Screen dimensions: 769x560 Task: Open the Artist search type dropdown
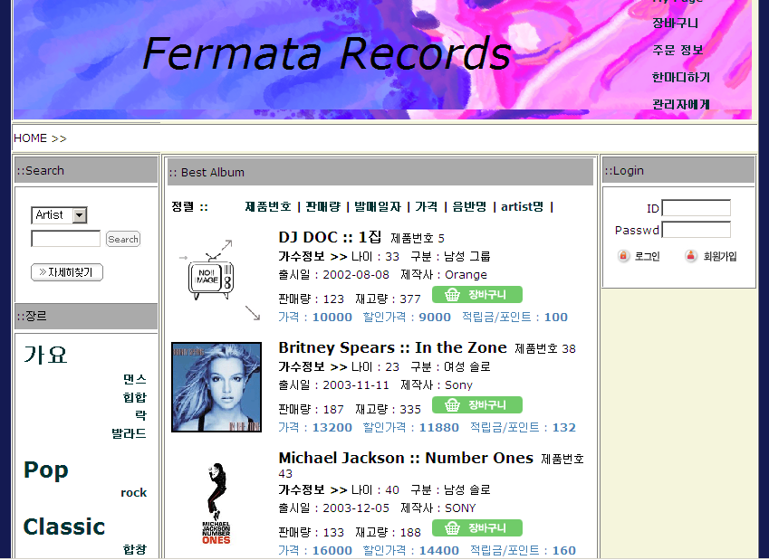80,215
